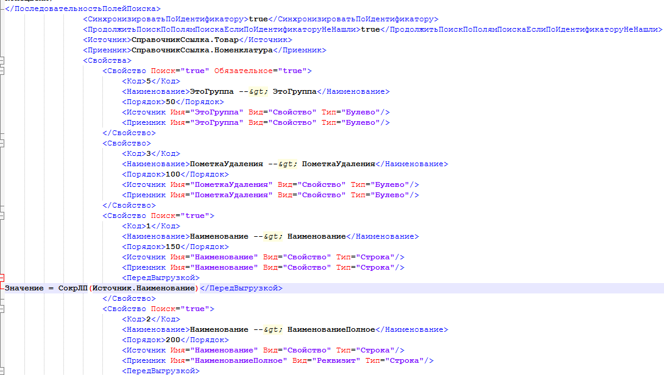Viewport: 664px width, 375px height.
Task: Click the Обязательное="true" attribute
Action: [261, 71]
